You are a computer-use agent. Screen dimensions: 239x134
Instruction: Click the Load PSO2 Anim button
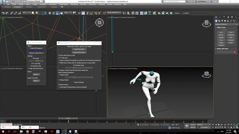(x=79, y=50)
